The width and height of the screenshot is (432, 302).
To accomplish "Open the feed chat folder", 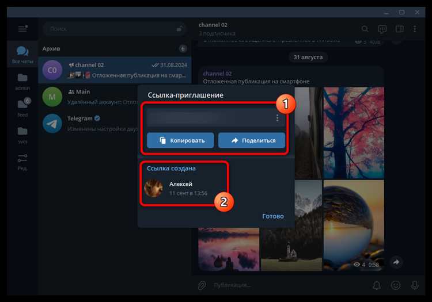I will [22, 108].
